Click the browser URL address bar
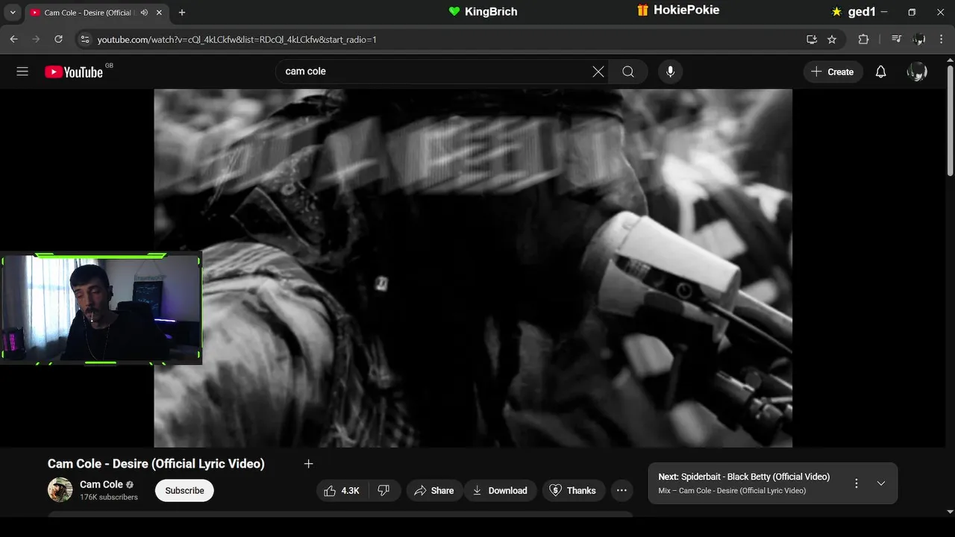 (448, 40)
